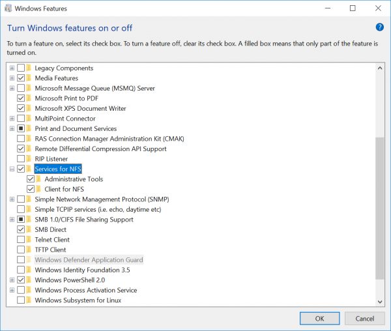Enable the Telnet Client checkbox
The image size is (391, 331).
click(x=21, y=240)
